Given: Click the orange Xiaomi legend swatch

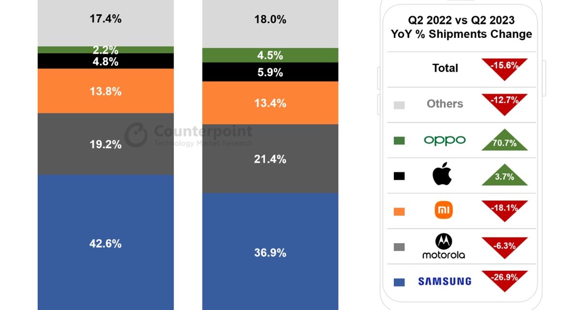Looking at the screenshot, I should coord(399,211).
